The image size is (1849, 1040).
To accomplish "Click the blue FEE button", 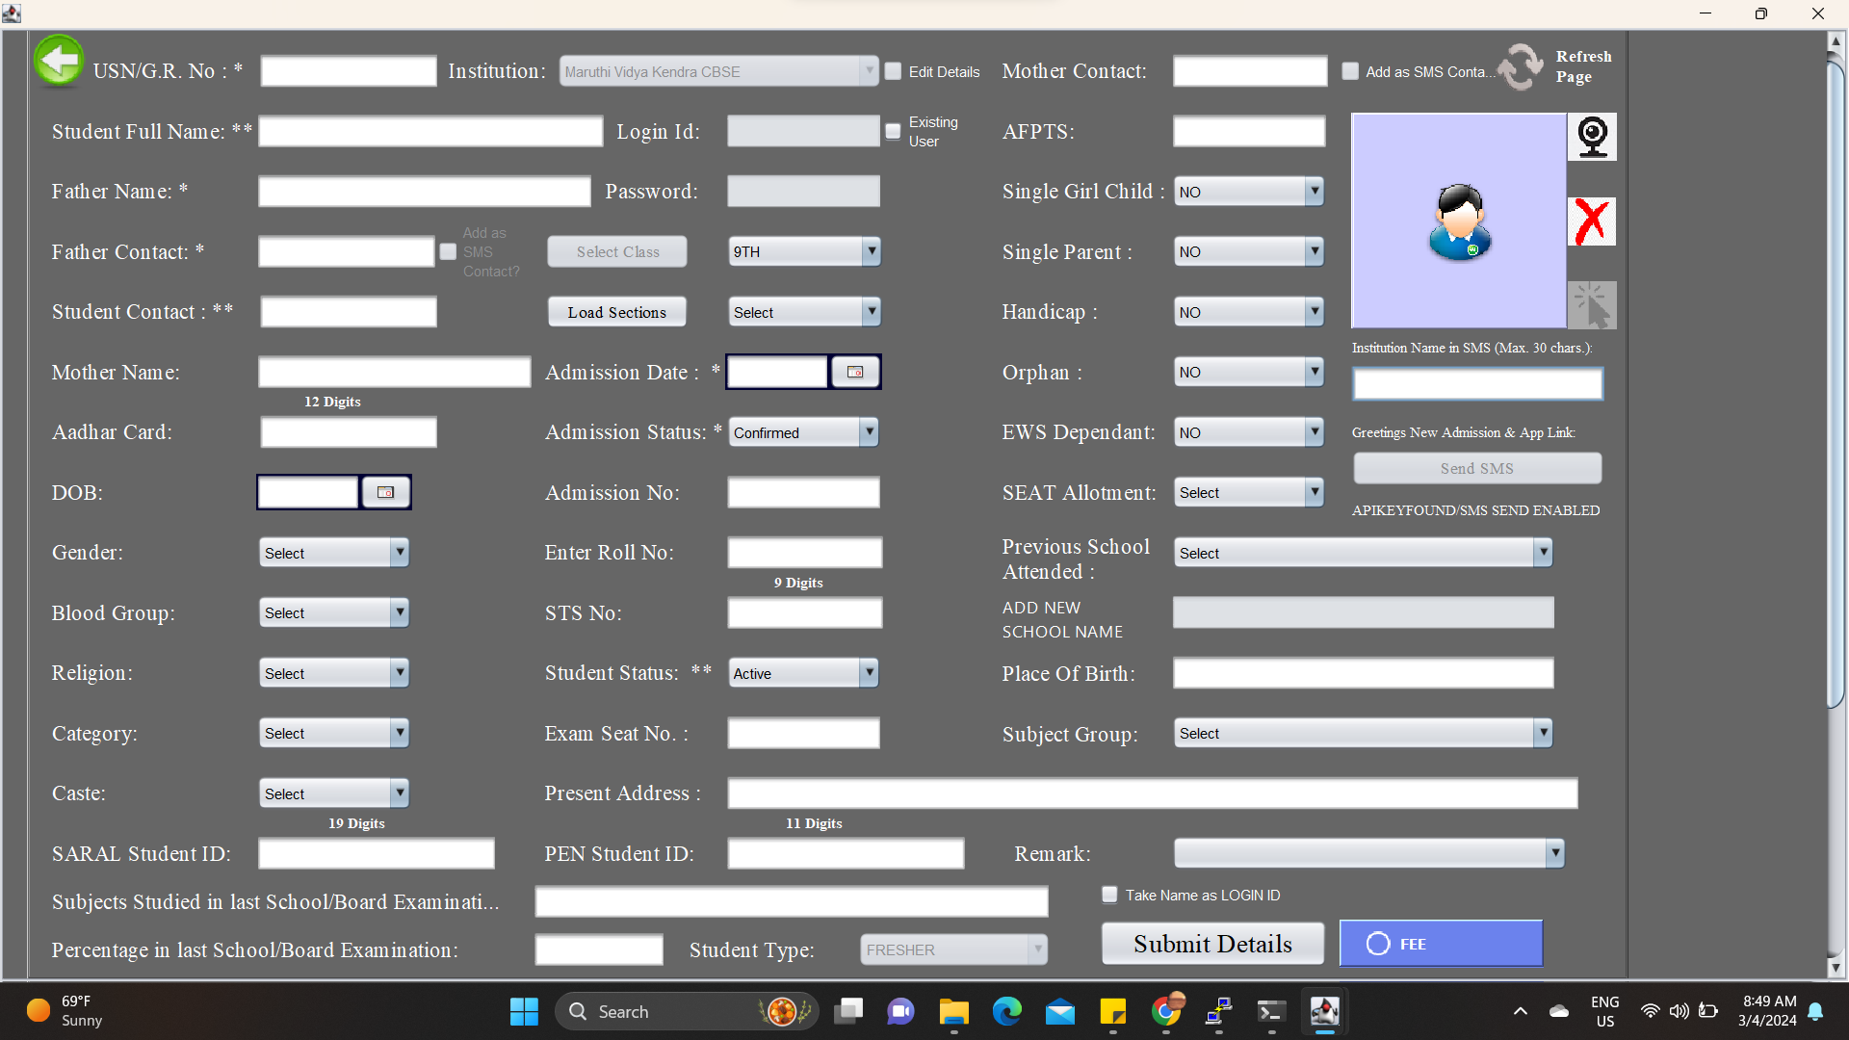I will point(1441,944).
